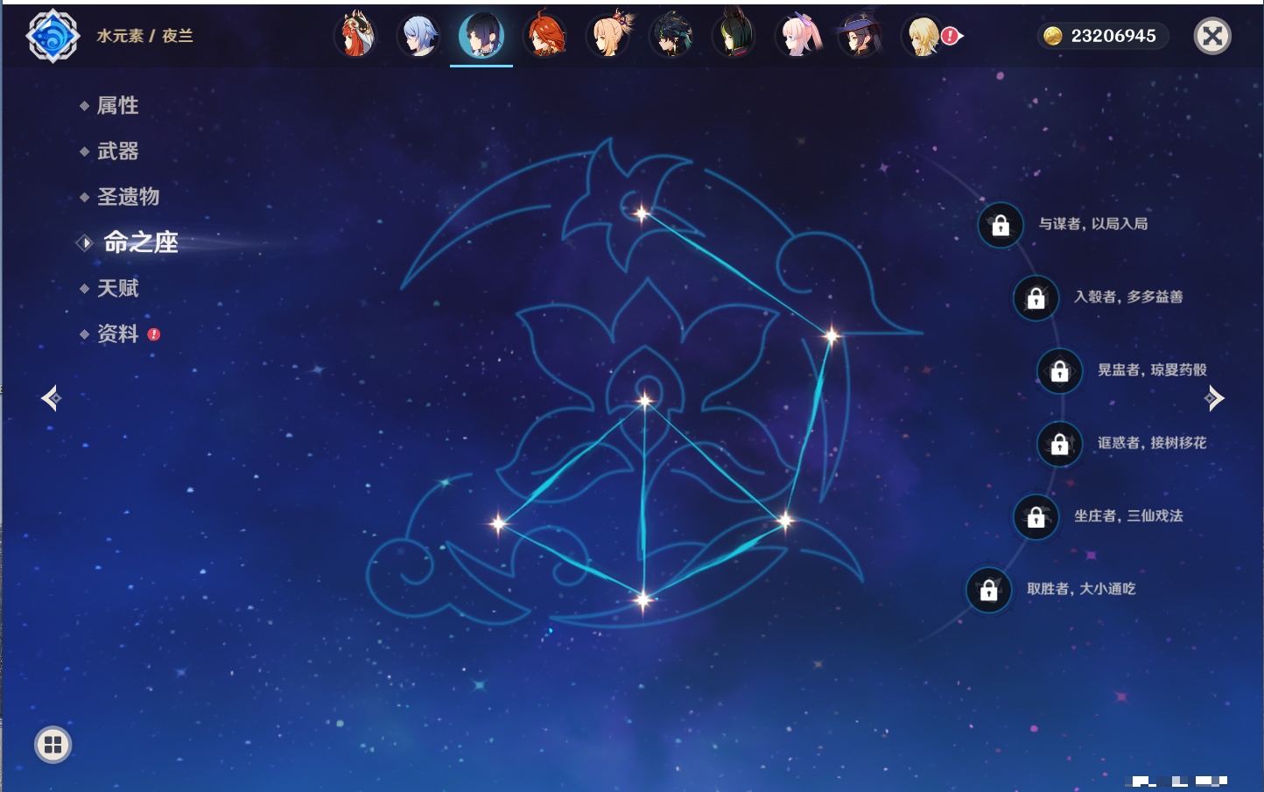Switch to the light-blue-haired character avatar

(418, 36)
